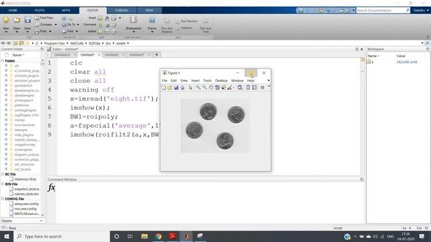Click the Save disk icon in ribbon
Image resolution: width=431 pixels, height=242 pixels.
click(28, 19)
